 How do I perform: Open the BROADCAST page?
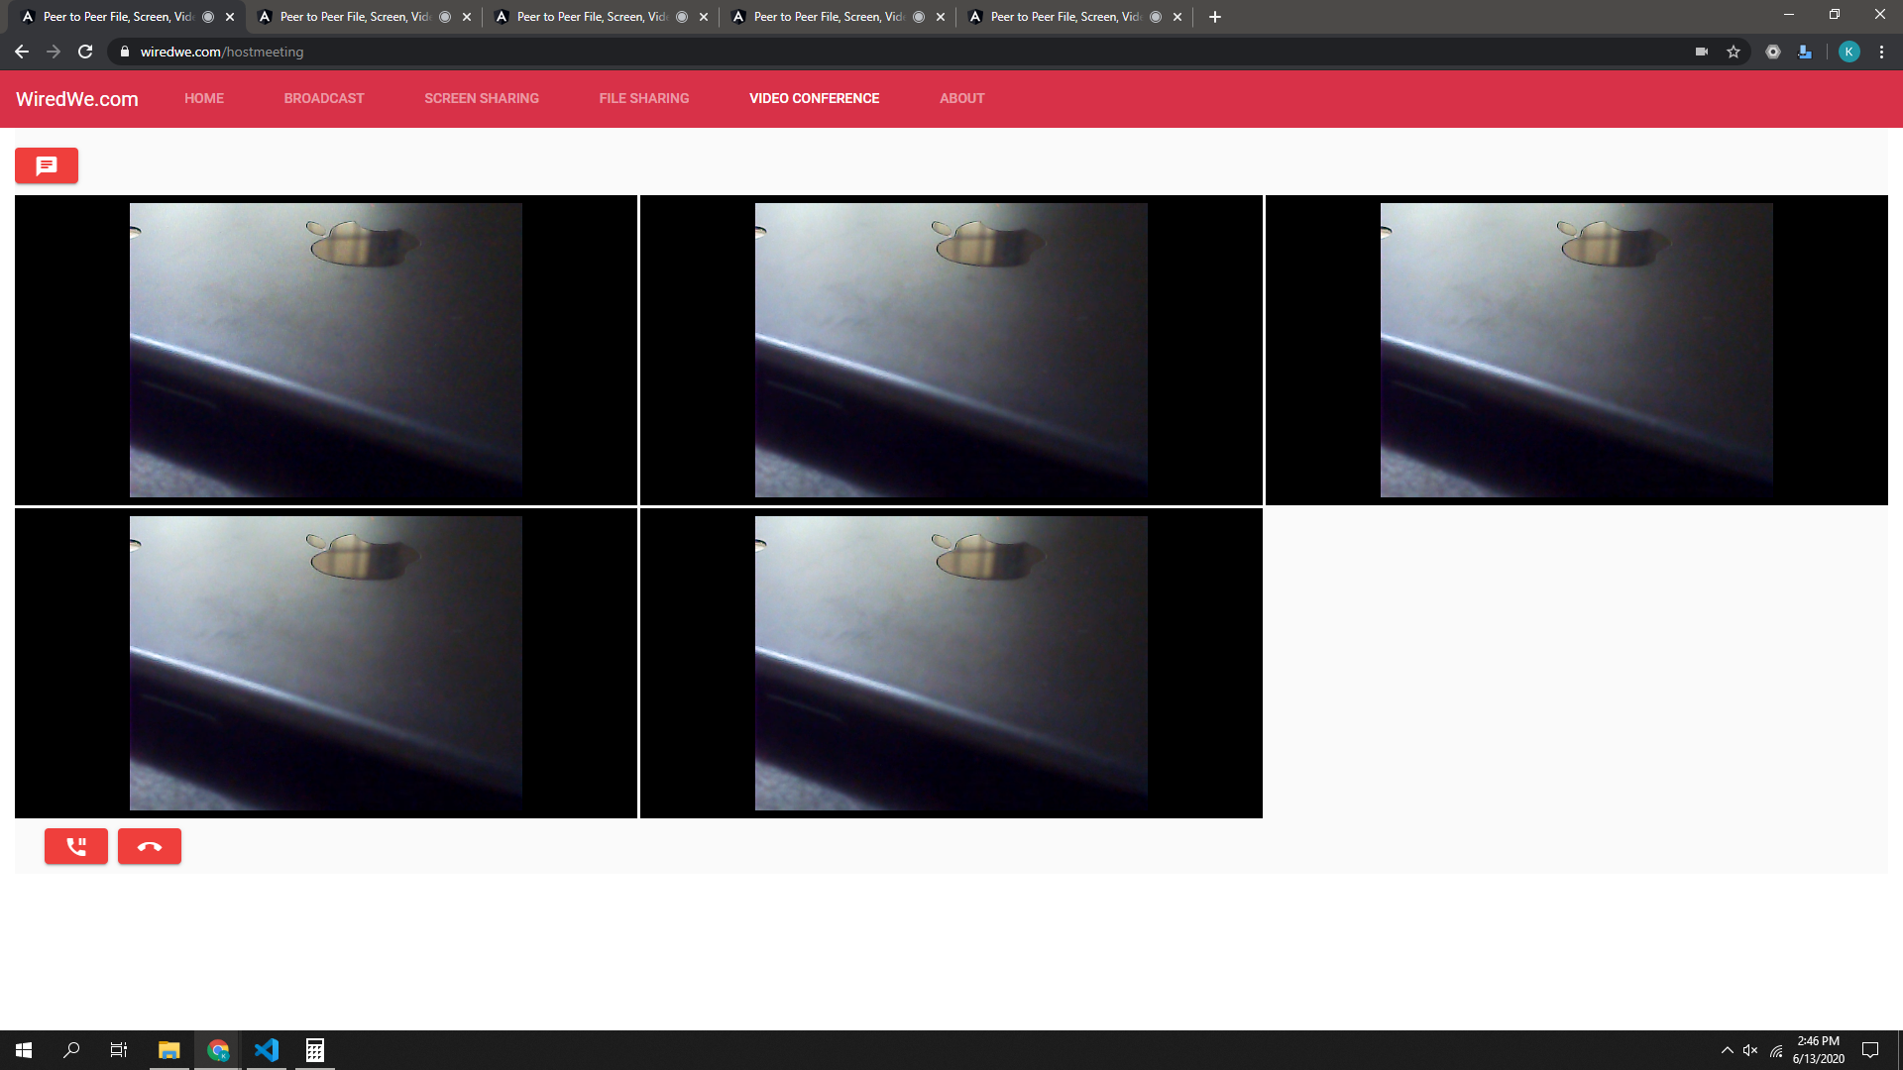click(x=324, y=98)
